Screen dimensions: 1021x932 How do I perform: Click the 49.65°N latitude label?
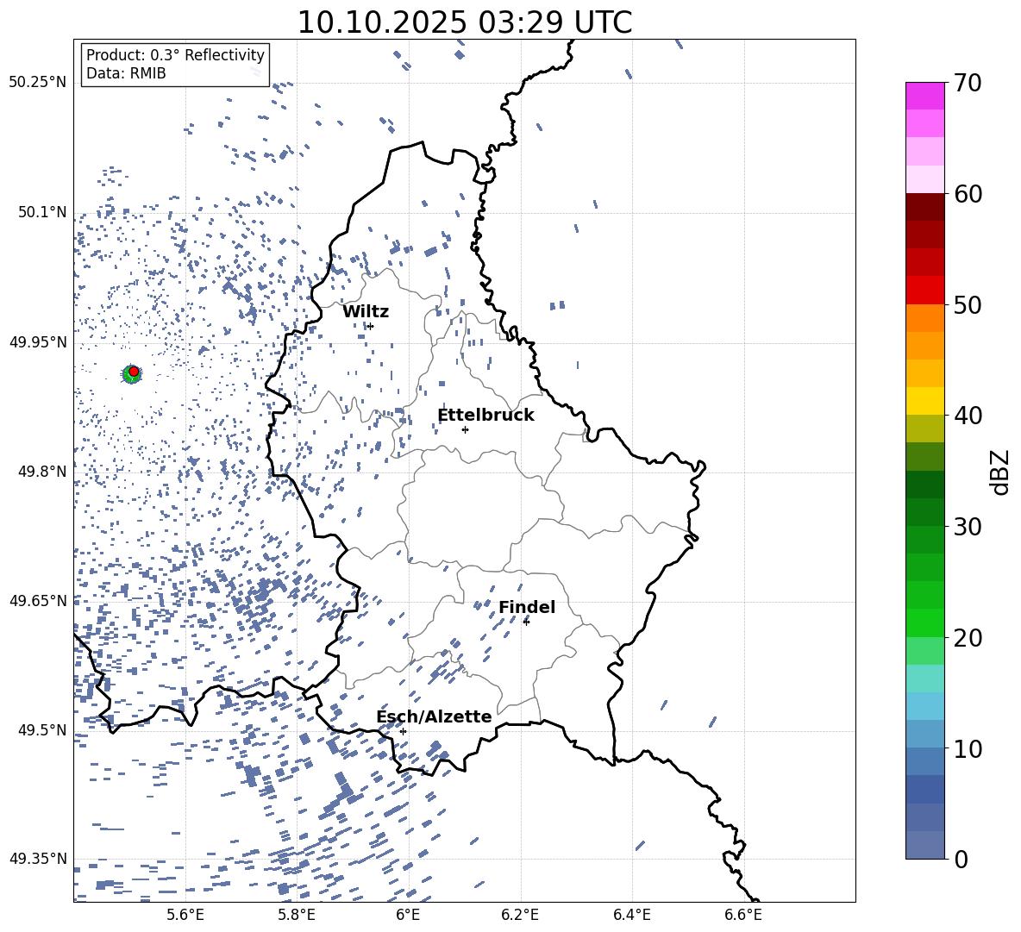[38, 600]
